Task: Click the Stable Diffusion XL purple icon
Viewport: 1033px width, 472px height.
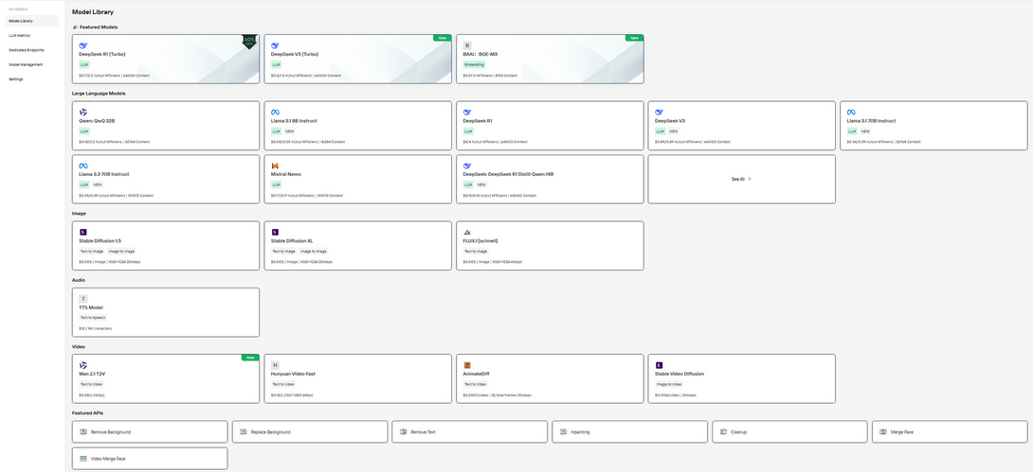Action: 275,232
